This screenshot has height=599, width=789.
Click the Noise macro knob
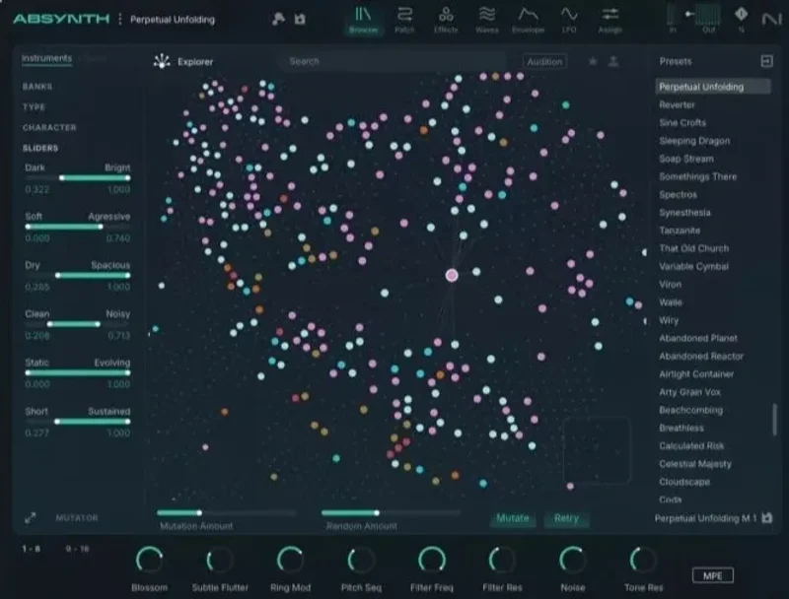[573, 560]
